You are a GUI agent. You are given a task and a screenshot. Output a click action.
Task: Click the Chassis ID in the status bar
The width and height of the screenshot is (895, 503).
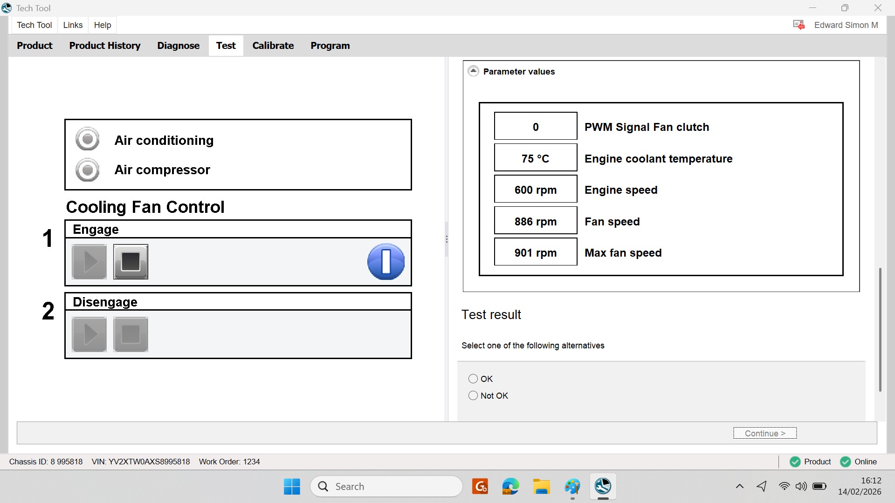[x=46, y=462]
